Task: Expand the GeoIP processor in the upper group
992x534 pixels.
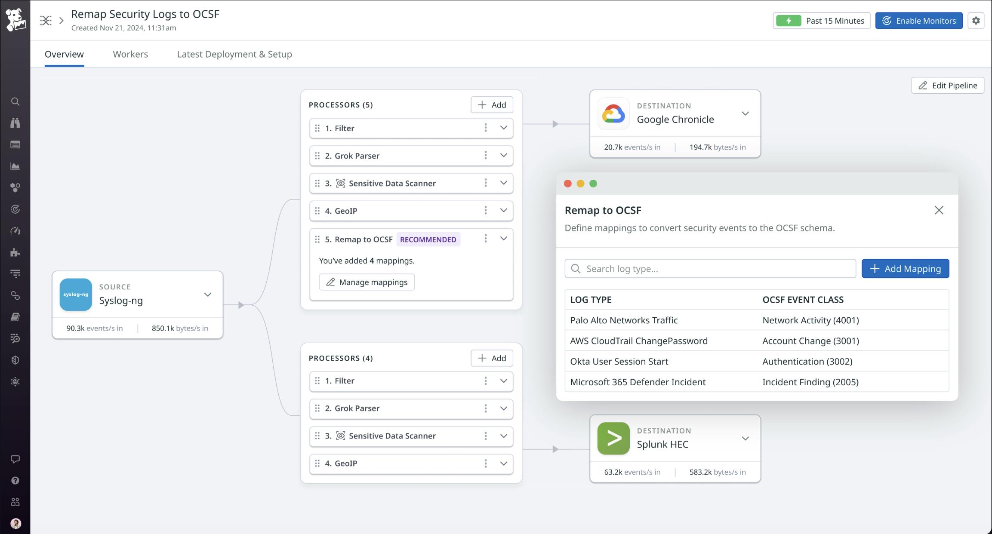Action: click(503, 211)
